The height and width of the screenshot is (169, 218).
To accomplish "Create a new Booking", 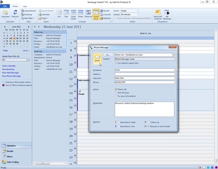I will tap(27, 14).
